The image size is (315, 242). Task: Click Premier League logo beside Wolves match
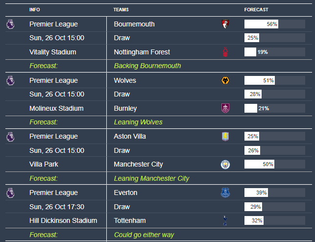point(10,80)
